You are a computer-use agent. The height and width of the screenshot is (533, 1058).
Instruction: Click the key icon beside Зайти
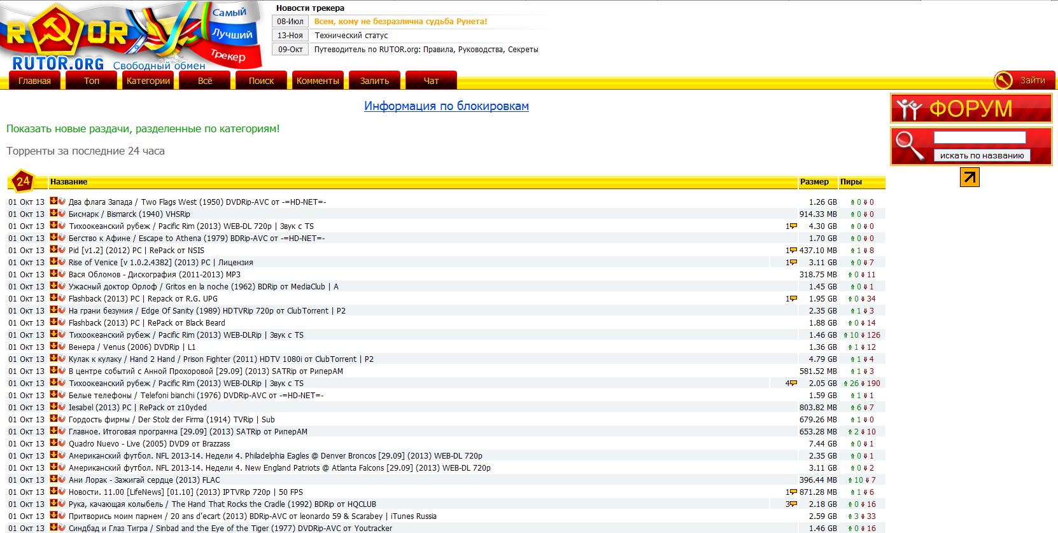pos(1004,80)
